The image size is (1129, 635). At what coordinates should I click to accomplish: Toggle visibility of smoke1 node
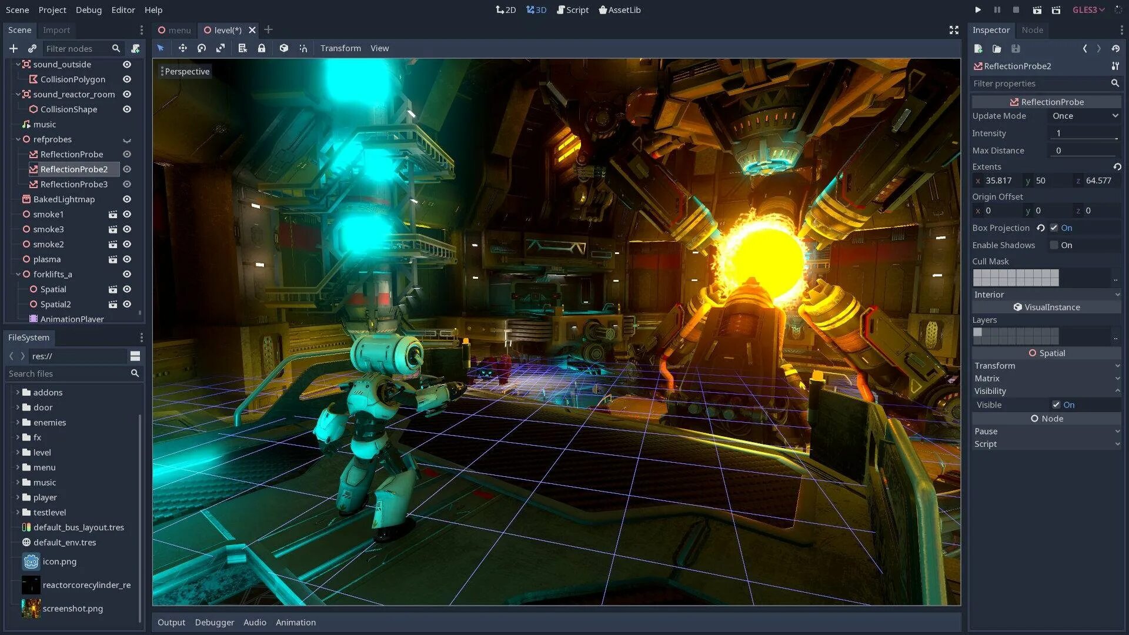coord(126,214)
